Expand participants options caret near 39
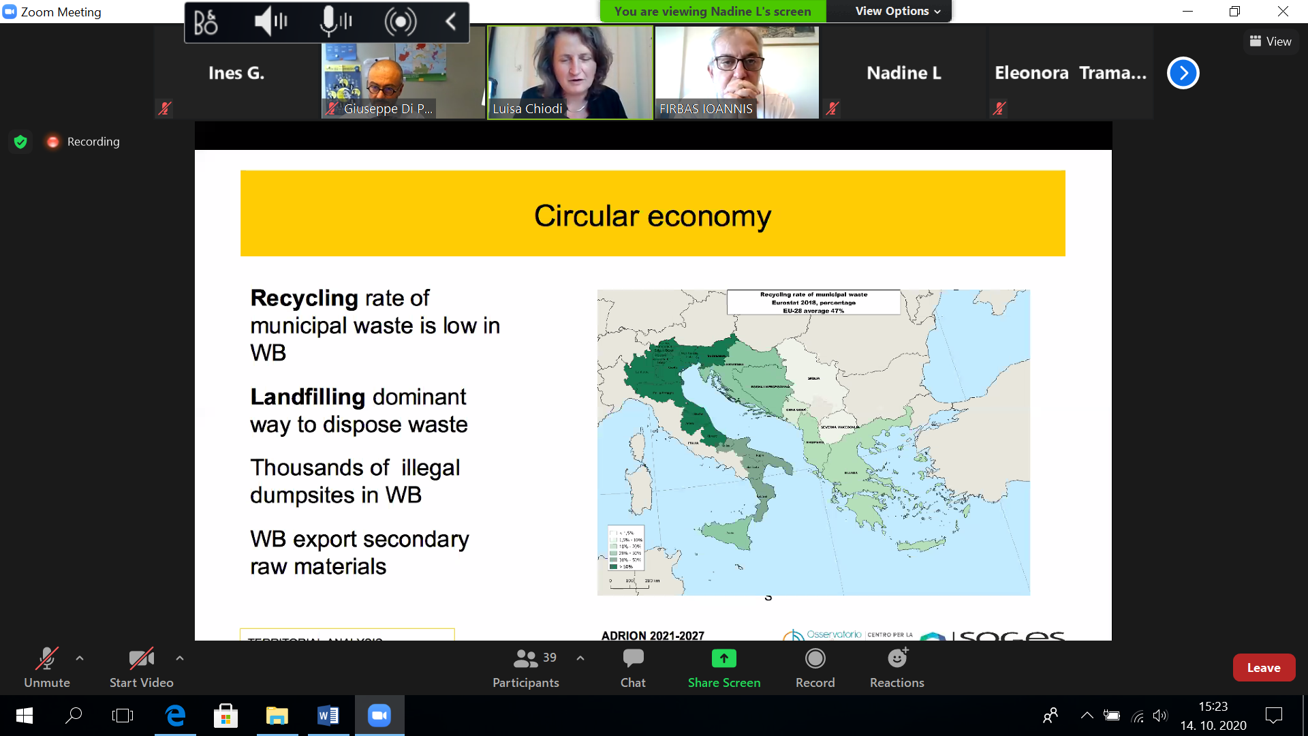1308x736 pixels. pos(580,658)
